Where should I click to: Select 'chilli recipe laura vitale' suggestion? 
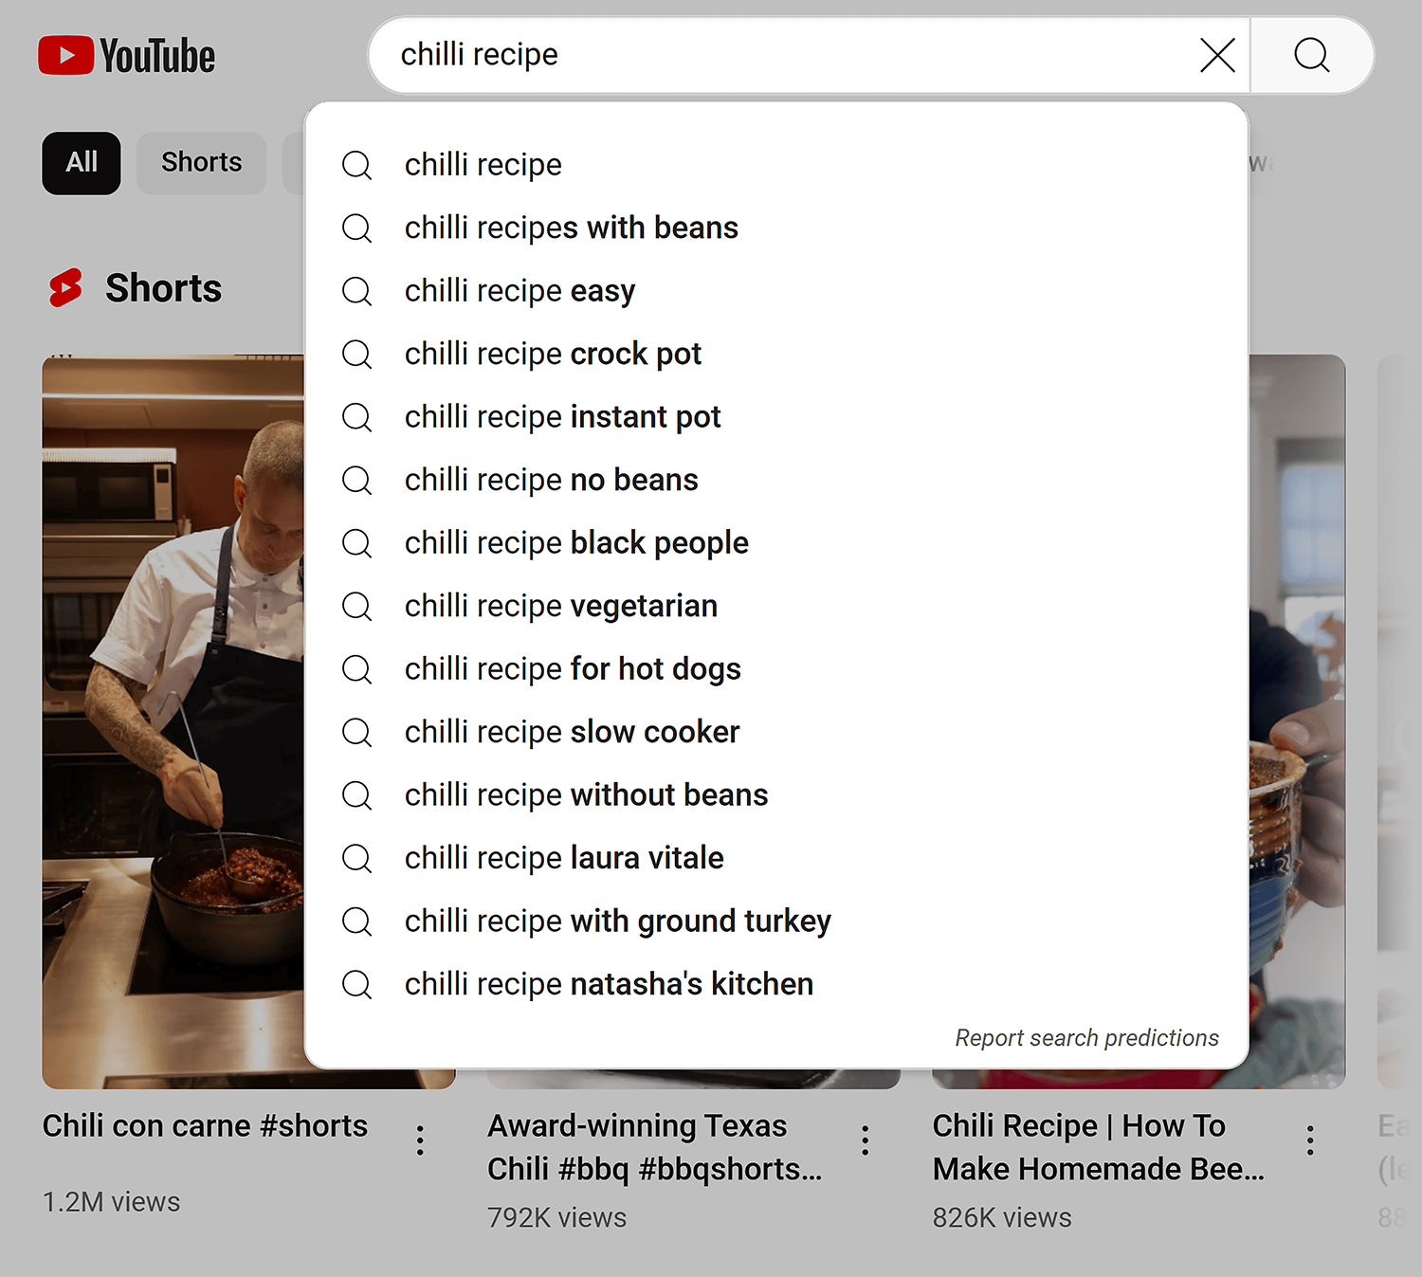click(775, 858)
